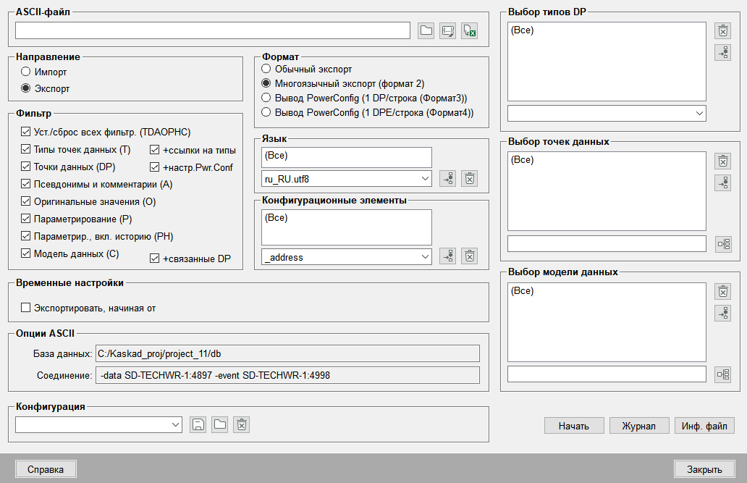Click the add-tree icon in Выбор типов DP
Image resolution: width=747 pixels, height=483 pixels.
pyautogui.click(x=722, y=52)
